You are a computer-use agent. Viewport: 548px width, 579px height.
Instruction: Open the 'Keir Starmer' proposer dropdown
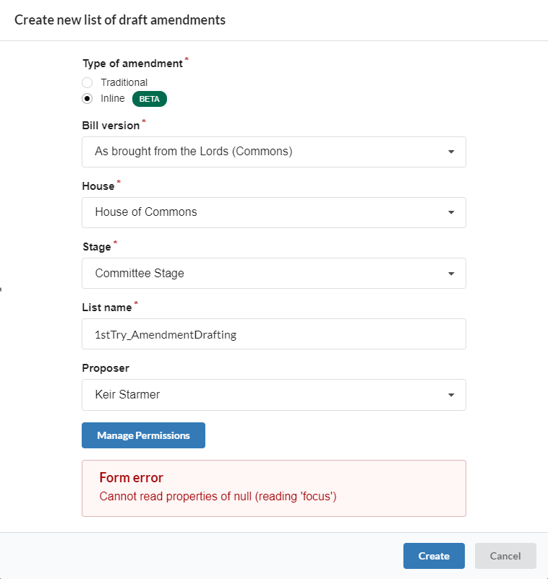pos(273,395)
